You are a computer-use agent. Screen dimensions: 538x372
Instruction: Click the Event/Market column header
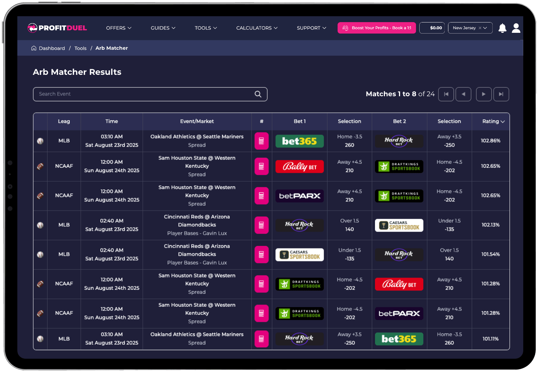click(x=197, y=121)
